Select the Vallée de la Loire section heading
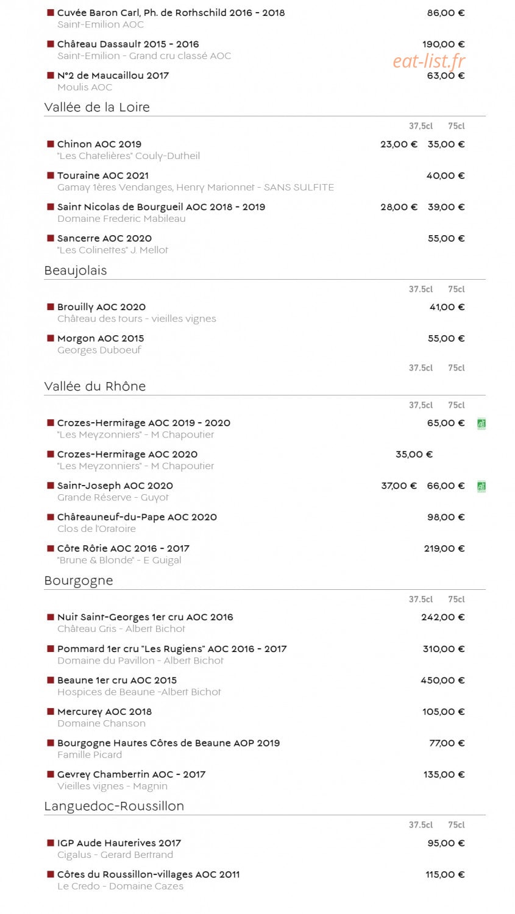 coord(97,107)
